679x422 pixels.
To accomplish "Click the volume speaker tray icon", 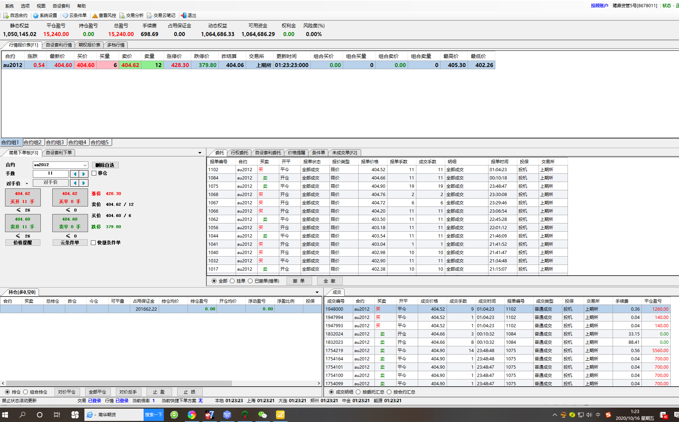I will click(x=589, y=415).
